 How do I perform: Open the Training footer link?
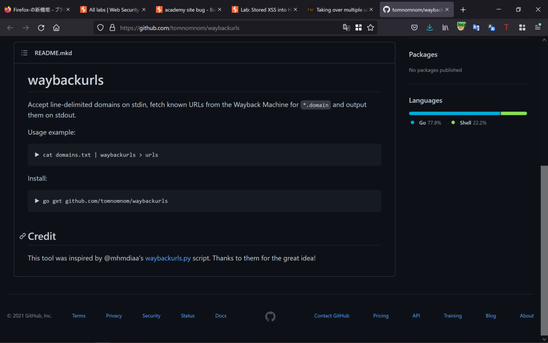[x=453, y=316]
